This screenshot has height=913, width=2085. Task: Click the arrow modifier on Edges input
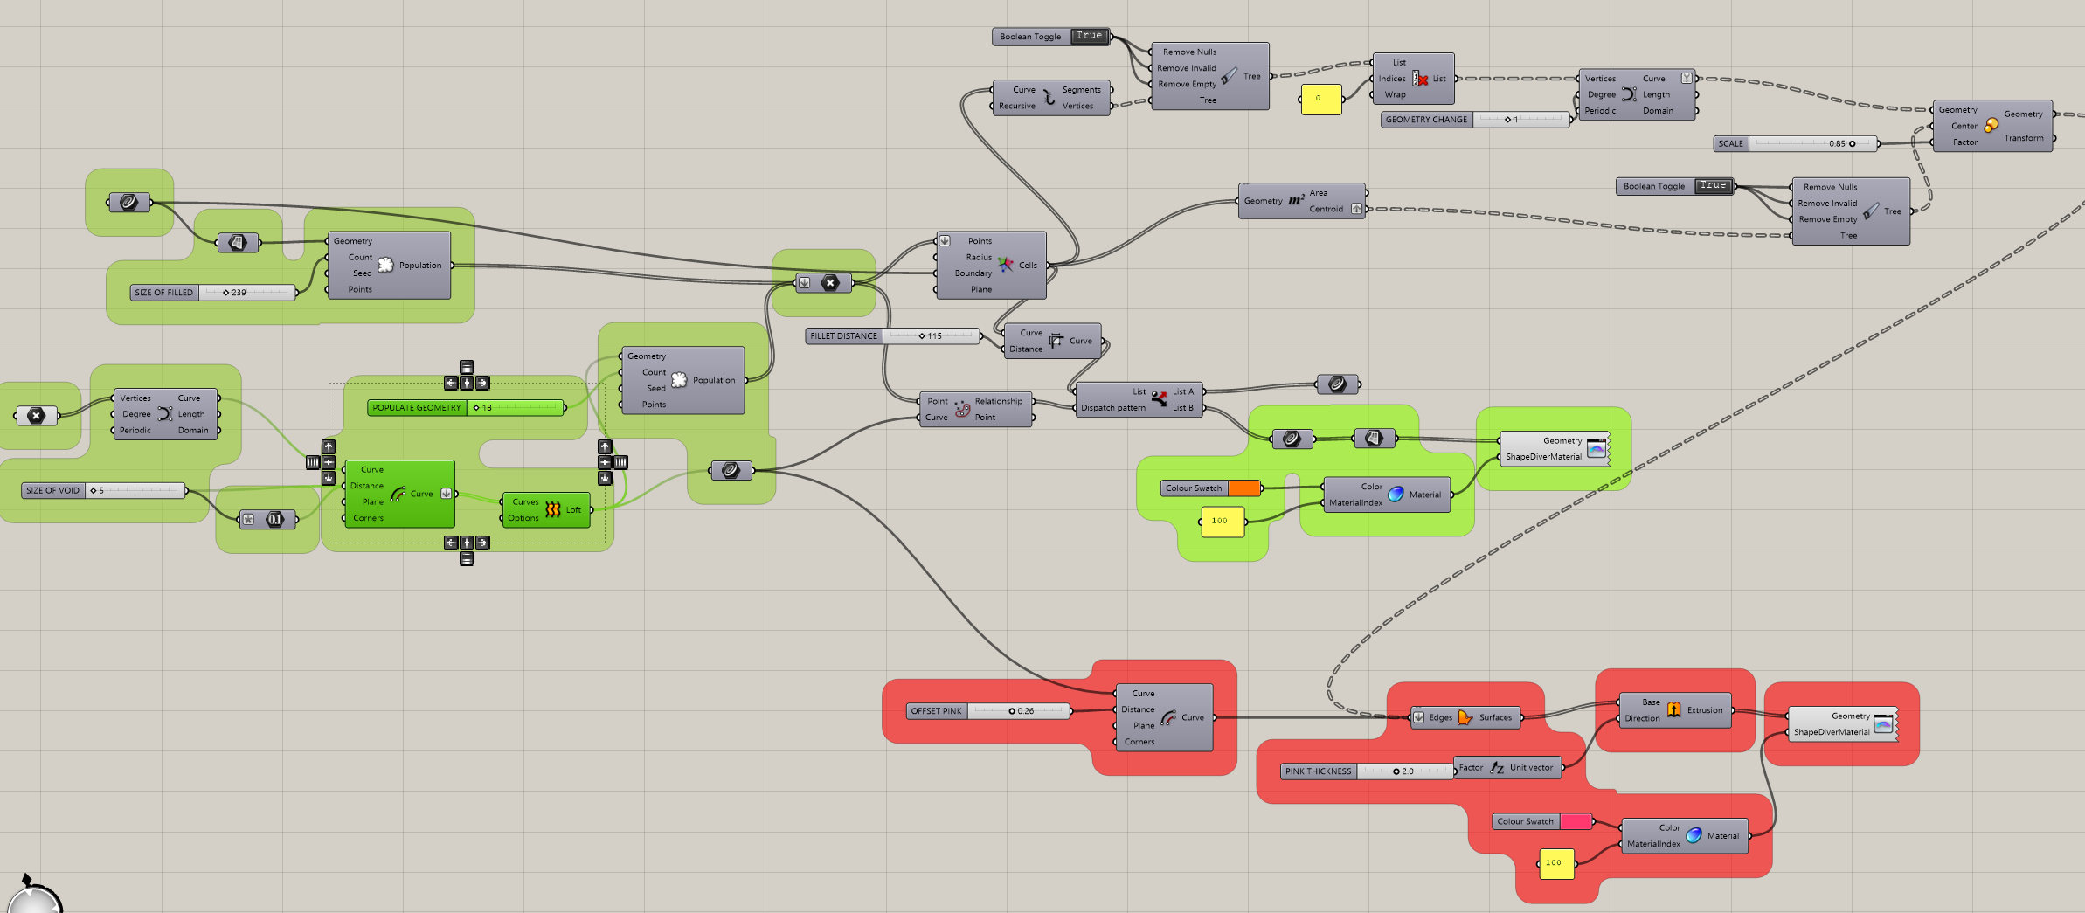[1419, 717]
